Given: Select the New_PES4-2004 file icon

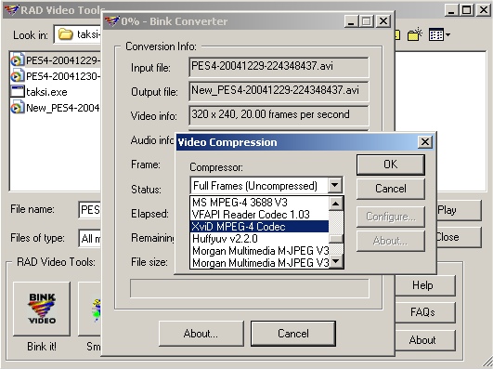Looking at the screenshot, I should (x=18, y=108).
